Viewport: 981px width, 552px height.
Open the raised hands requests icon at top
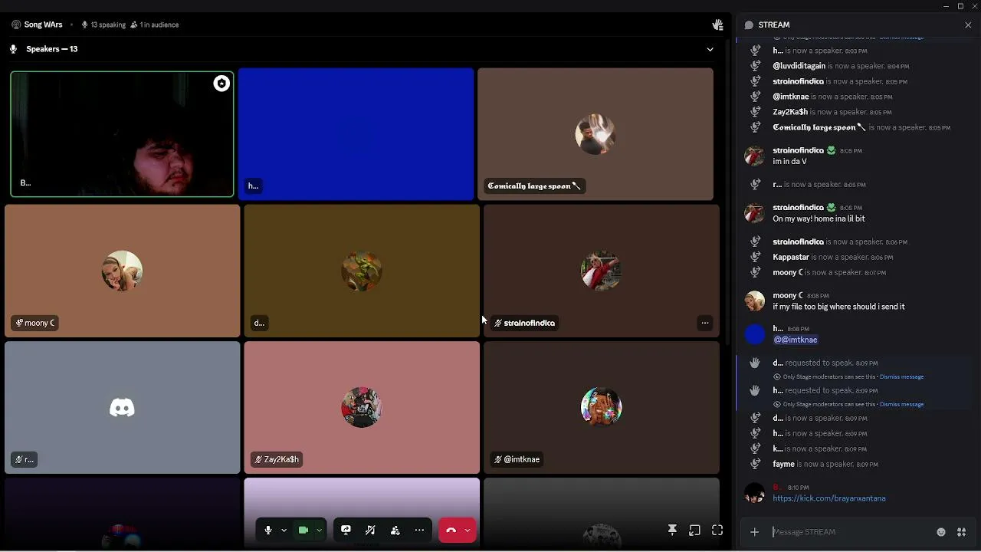[717, 25]
